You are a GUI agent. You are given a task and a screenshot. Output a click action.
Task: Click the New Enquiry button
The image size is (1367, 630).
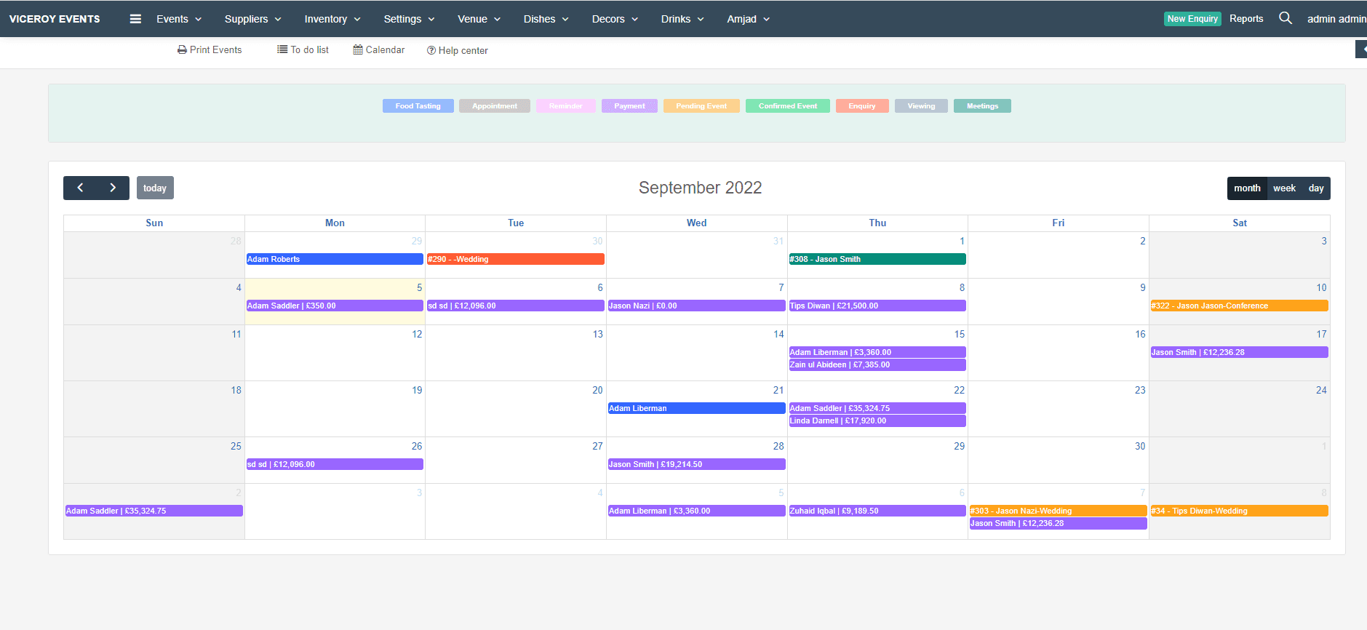pos(1192,19)
